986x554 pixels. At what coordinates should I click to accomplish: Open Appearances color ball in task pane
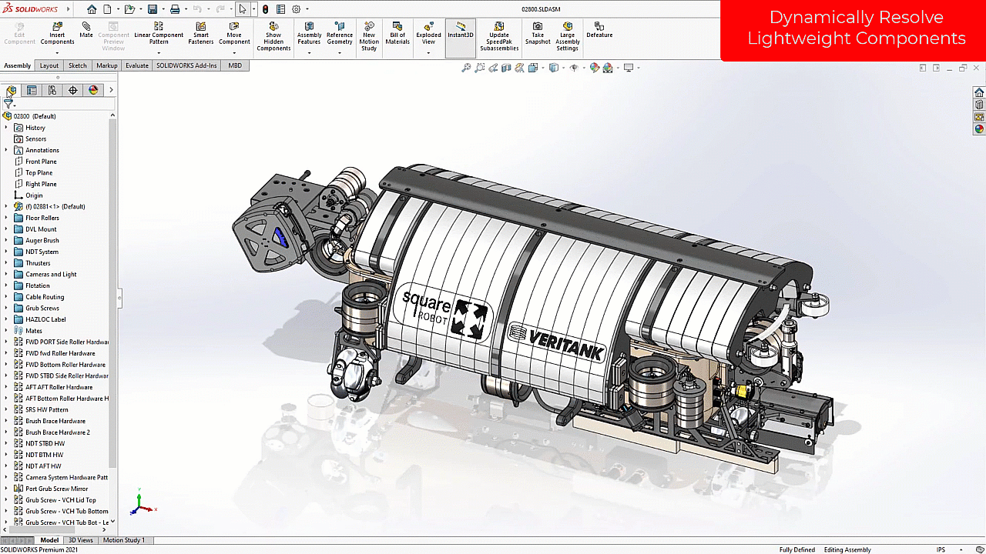[979, 129]
